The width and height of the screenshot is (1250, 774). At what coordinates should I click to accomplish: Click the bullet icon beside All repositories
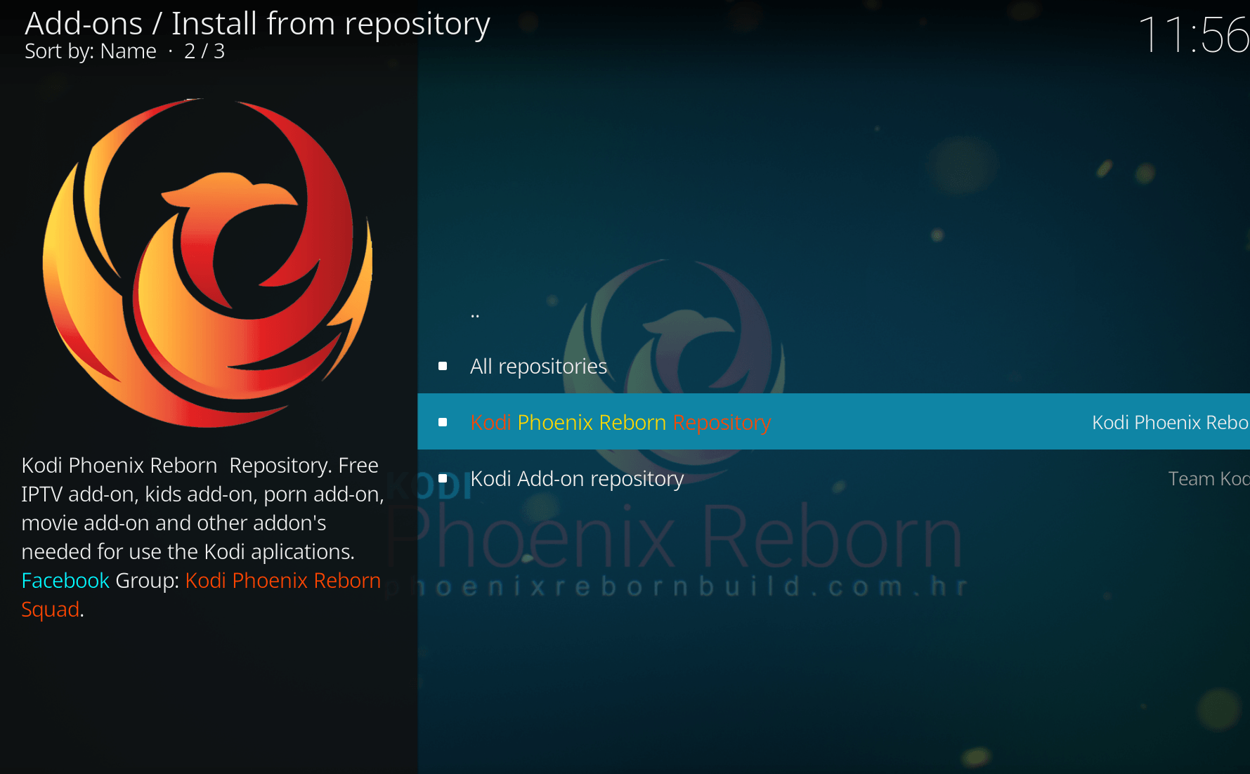tap(443, 366)
